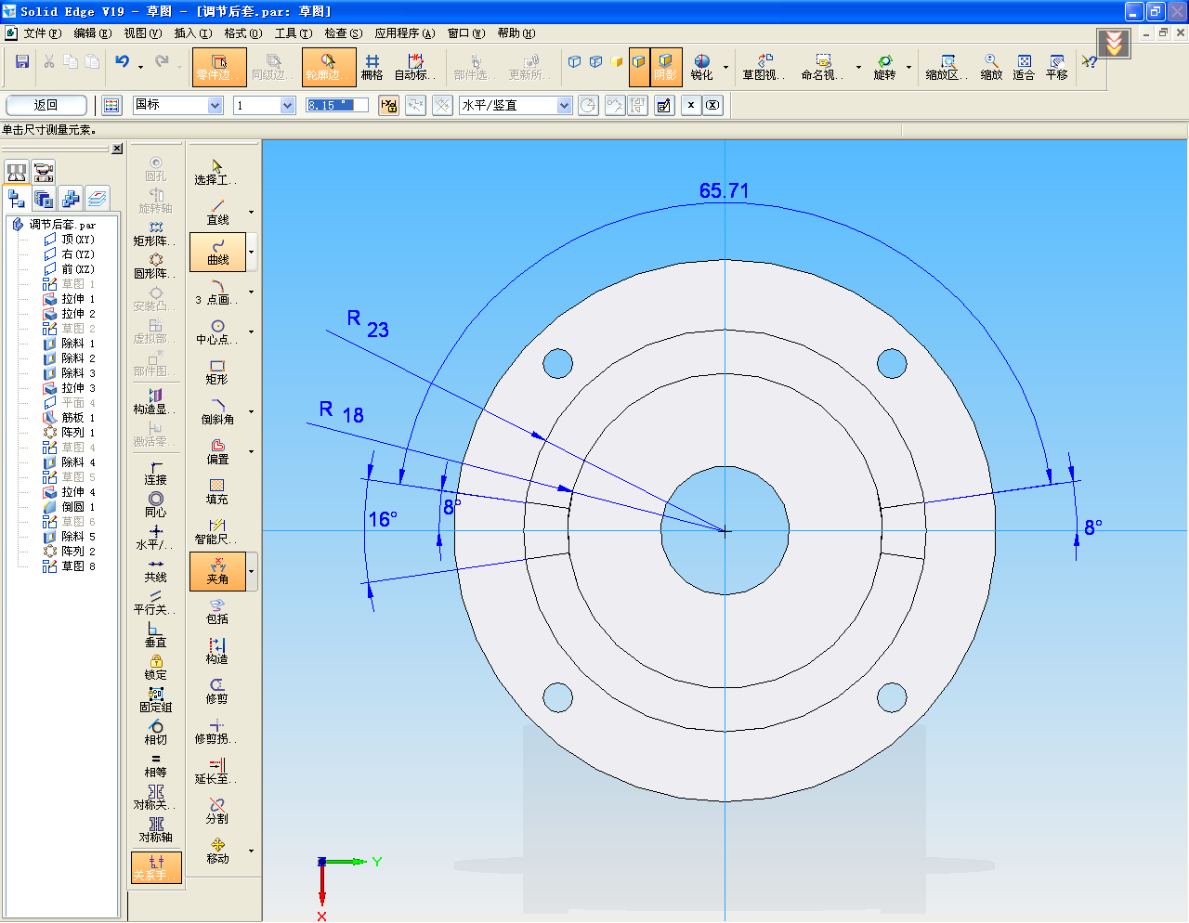Select 拉伸 1 in the feature tree
1189x923 pixels.
[70, 299]
